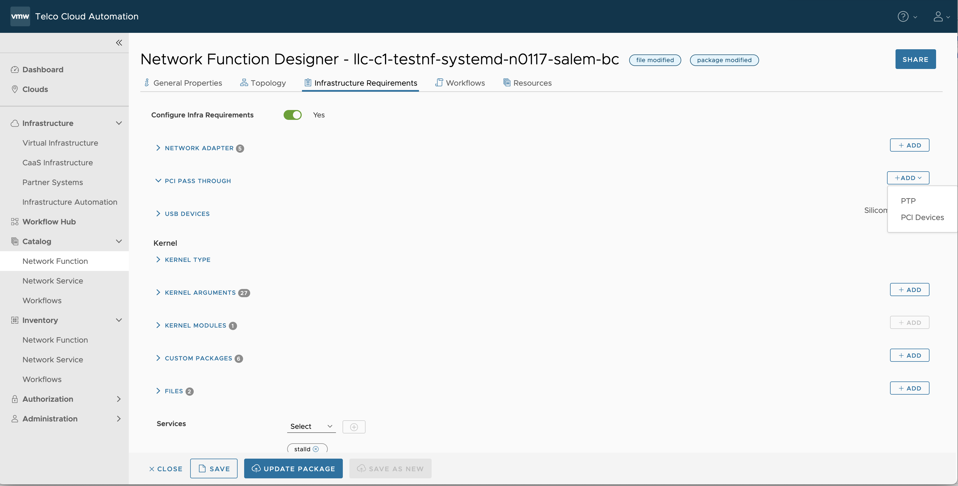Click the Topology tab icon
This screenshot has height=486, width=958.
tap(244, 82)
